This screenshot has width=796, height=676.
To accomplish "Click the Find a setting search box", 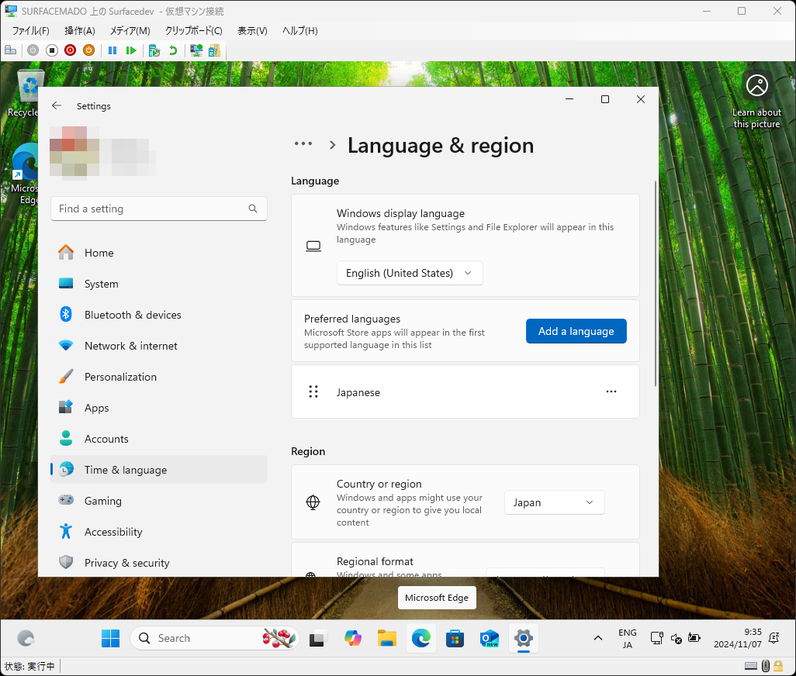I will coord(158,209).
